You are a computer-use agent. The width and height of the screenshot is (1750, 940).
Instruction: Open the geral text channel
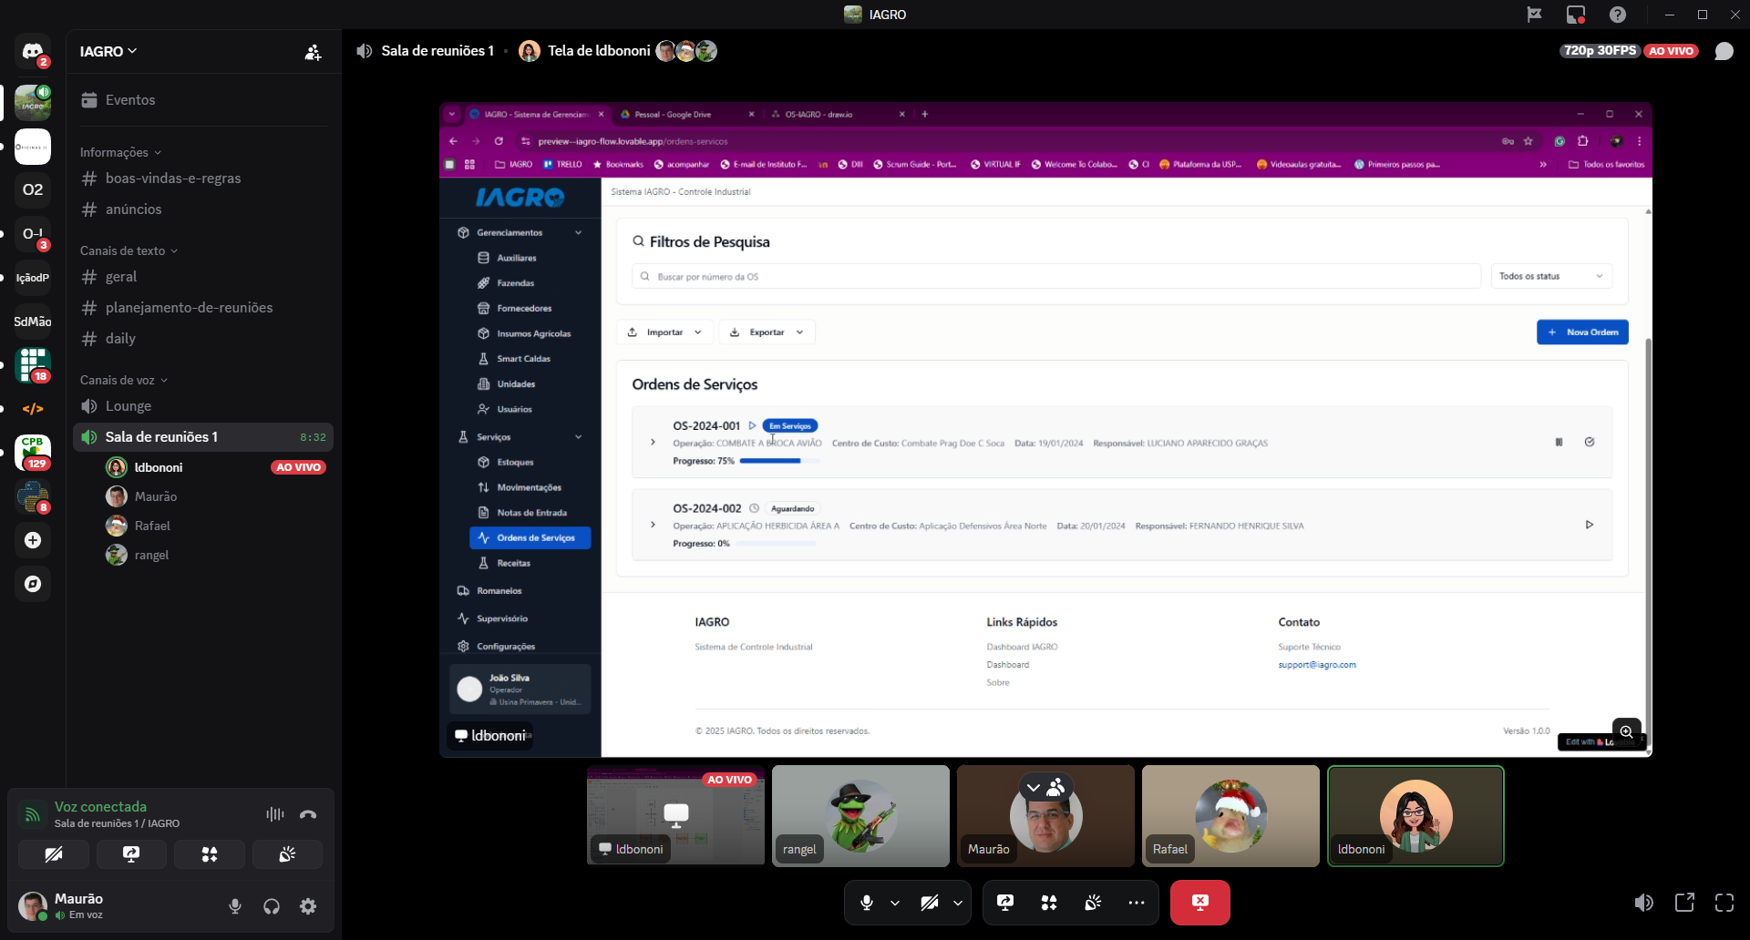(x=203, y=277)
